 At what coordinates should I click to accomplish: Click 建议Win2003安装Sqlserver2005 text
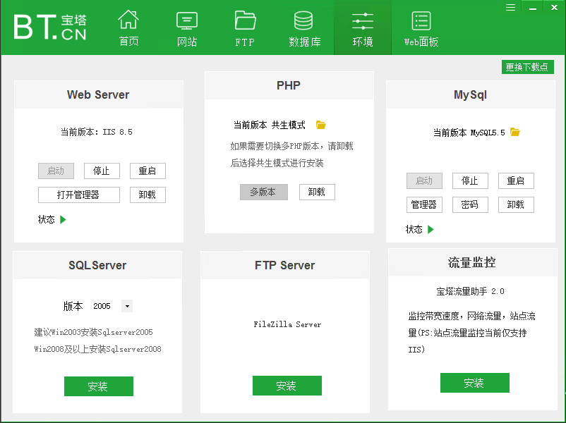pyautogui.click(x=93, y=332)
